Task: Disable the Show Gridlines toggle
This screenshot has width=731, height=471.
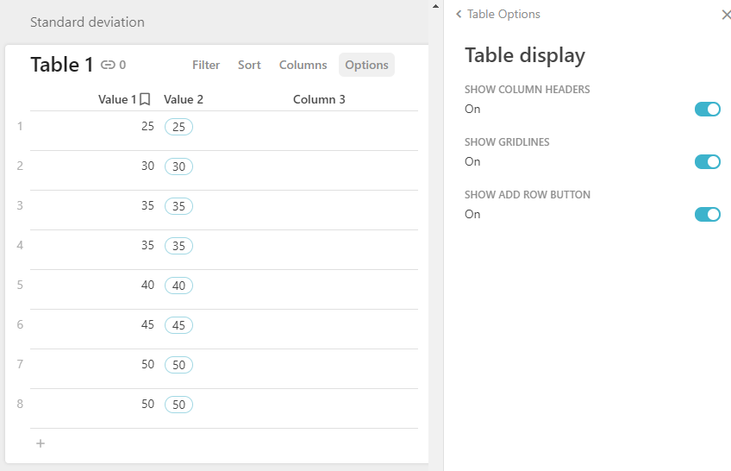Action: (x=707, y=162)
